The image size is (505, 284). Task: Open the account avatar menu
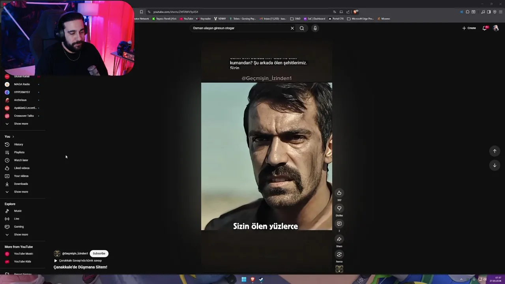click(x=496, y=28)
